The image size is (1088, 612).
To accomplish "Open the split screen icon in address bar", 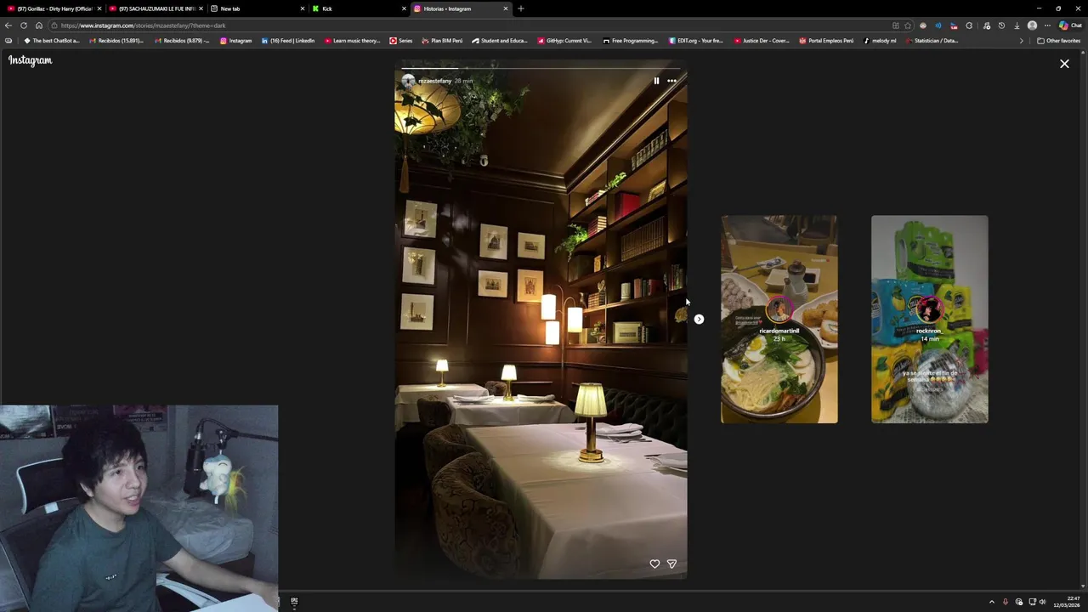I will (896, 25).
